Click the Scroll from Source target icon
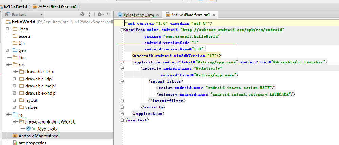This screenshot has width=339, height=145. point(82,15)
